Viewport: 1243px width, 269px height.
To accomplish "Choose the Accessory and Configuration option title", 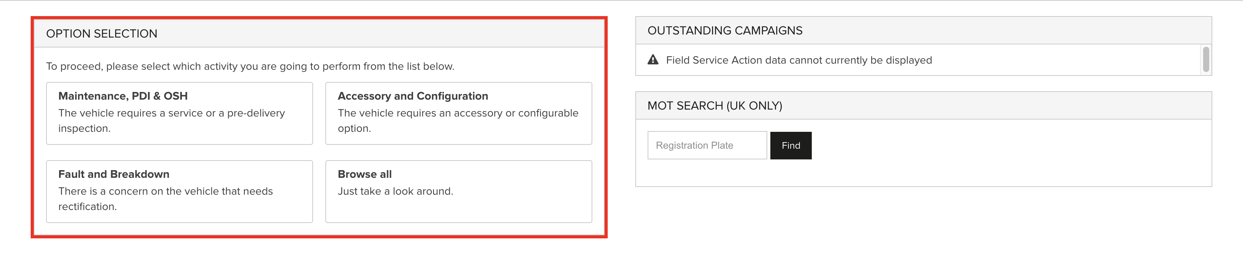I will [x=412, y=96].
